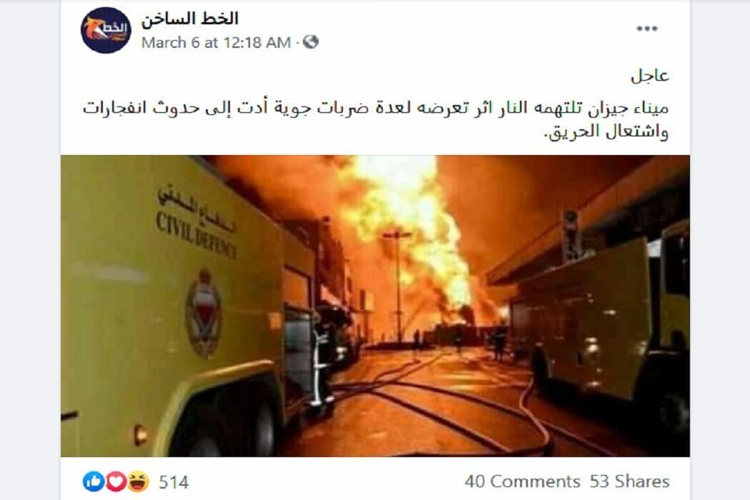The width and height of the screenshot is (750, 500).
Task: Open the page's round profile picture
Action: [106, 30]
